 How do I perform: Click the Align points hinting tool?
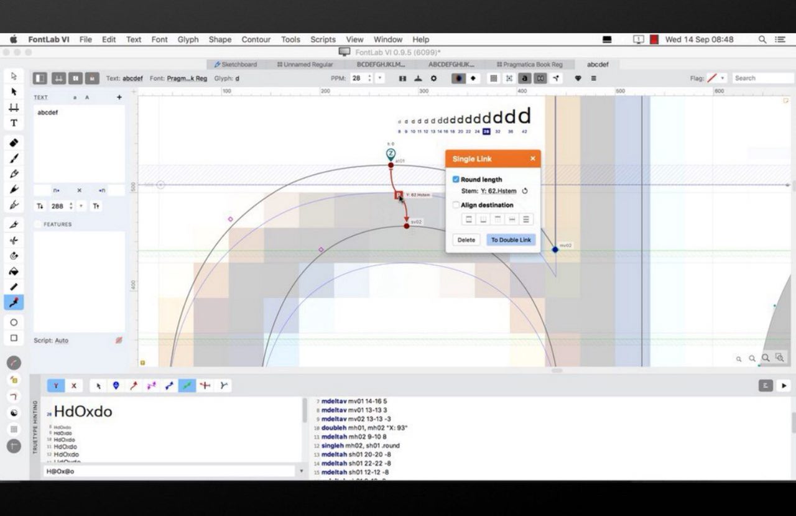click(x=116, y=386)
